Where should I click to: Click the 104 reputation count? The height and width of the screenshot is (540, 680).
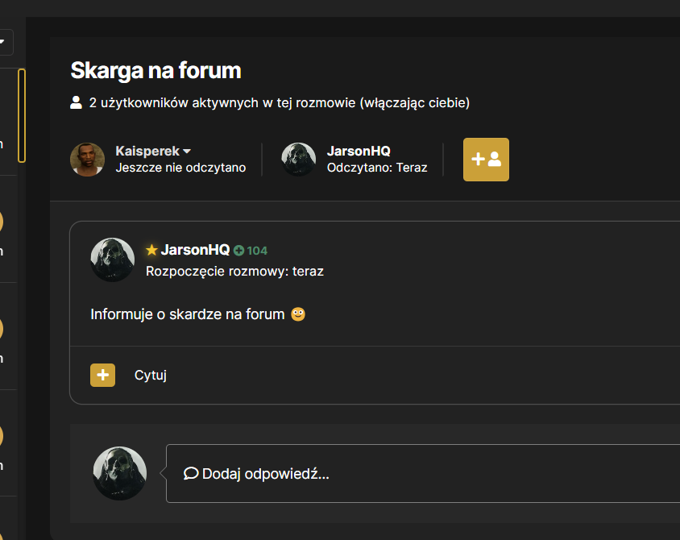pos(257,251)
